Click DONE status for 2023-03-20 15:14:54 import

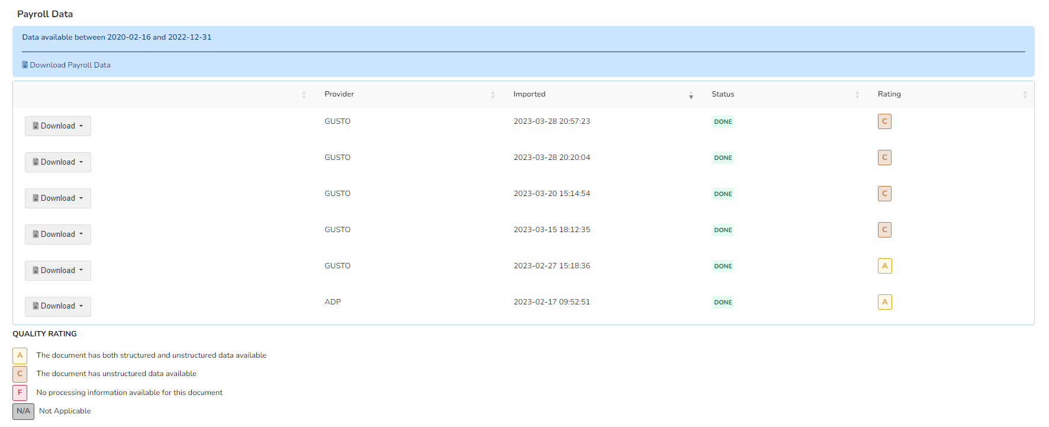pos(723,194)
